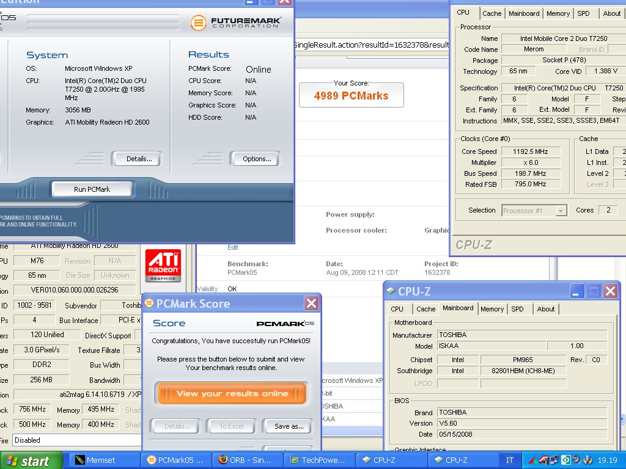Open the SPD tab in top CPU-Z window
626x469 pixels.
[x=583, y=13]
